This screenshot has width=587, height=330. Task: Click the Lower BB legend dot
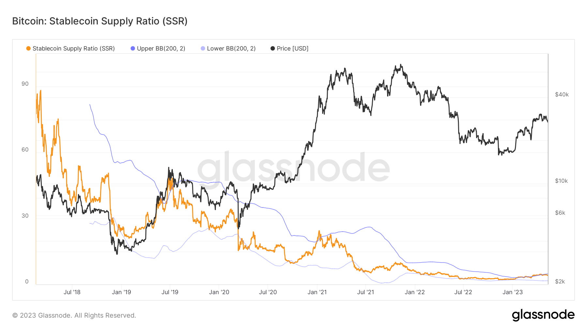click(x=203, y=49)
